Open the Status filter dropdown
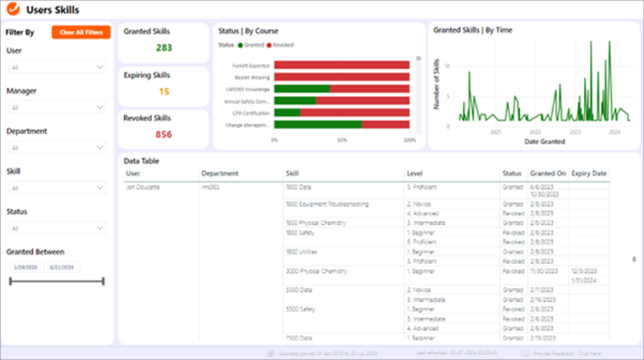644x360 pixels. (x=57, y=228)
